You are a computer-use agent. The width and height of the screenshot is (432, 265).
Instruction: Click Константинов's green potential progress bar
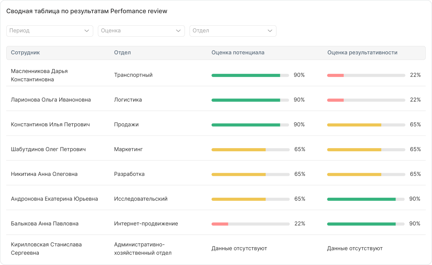point(250,125)
